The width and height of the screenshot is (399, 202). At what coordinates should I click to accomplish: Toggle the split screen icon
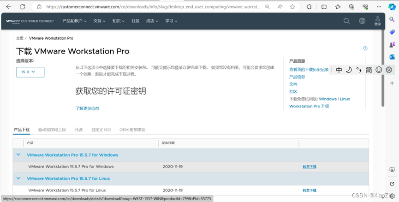324,7
